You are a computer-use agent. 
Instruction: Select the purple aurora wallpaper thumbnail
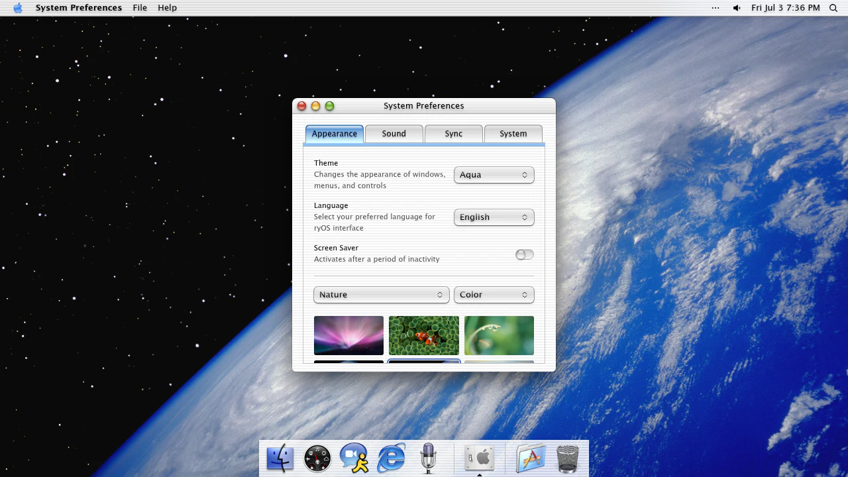(x=348, y=335)
